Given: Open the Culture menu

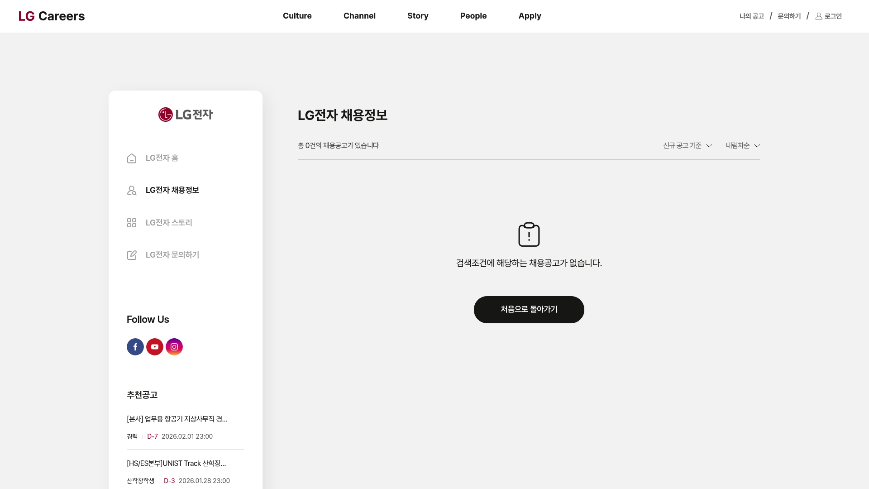Looking at the screenshot, I should [297, 16].
